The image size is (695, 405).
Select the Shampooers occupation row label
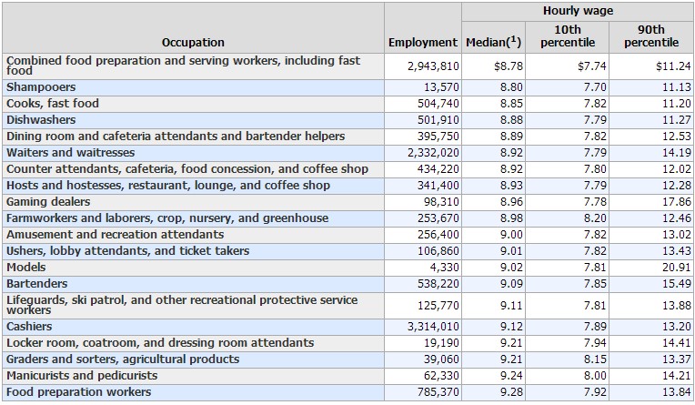[41, 86]
